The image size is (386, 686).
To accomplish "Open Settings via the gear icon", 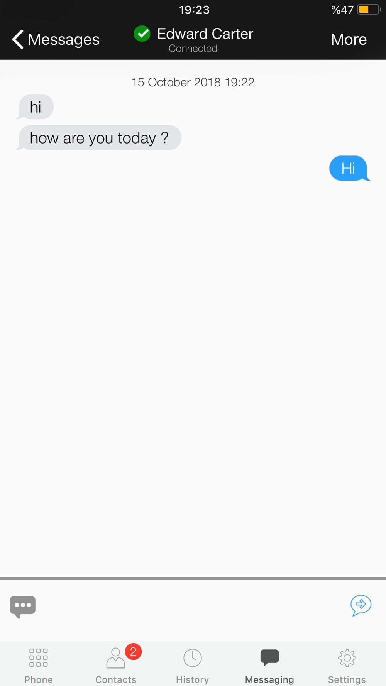I will pyautogui.click(x=347, y=658).
